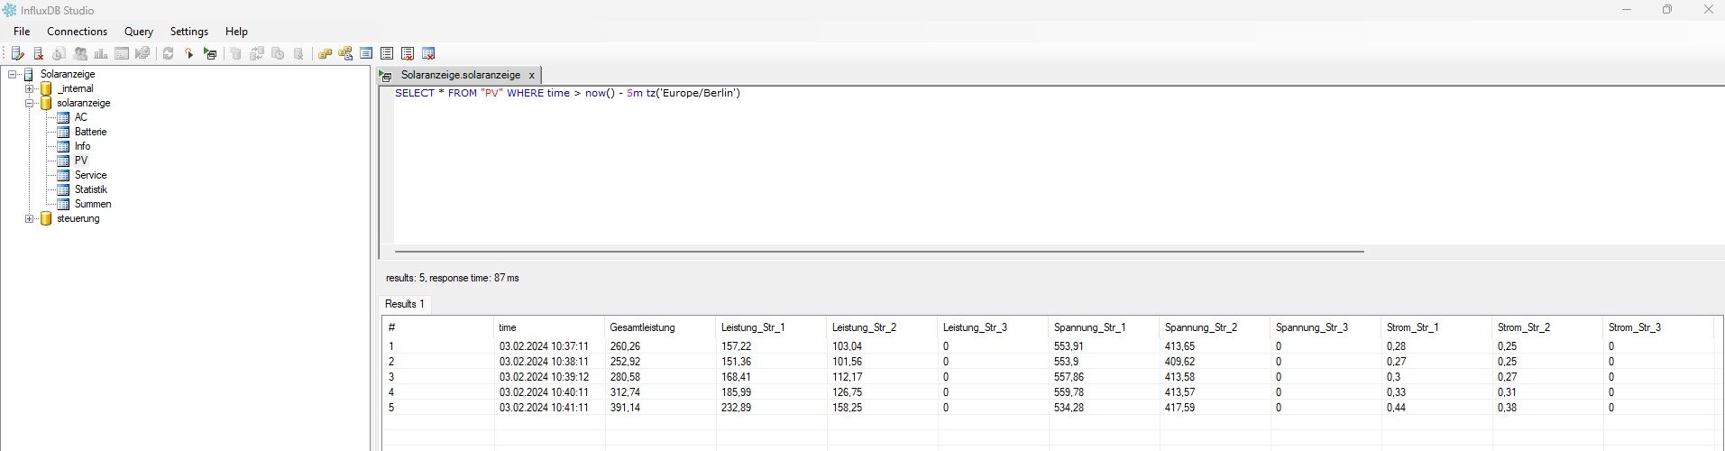Select the Statistik measurement in the tree
Screen dimensions: 1725x451
coord(90,189)
